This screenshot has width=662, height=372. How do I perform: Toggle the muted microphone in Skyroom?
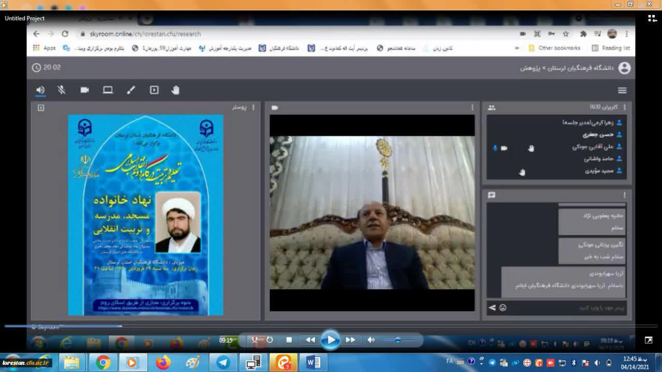coord(62,90)
